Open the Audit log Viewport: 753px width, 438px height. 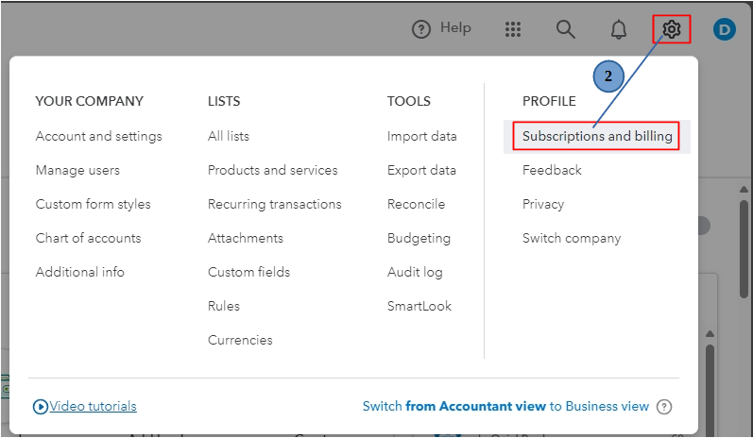(415, 272)
